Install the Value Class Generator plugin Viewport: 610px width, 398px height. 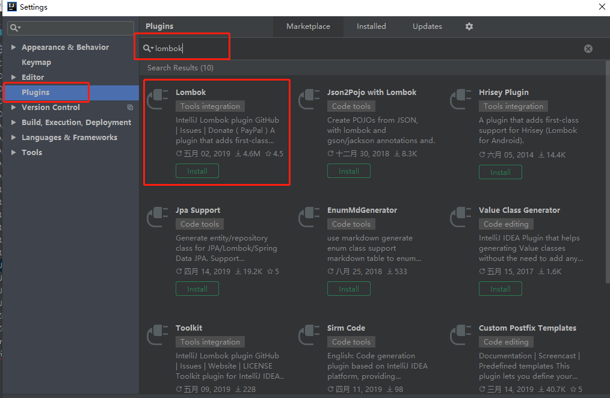point(501,289)
